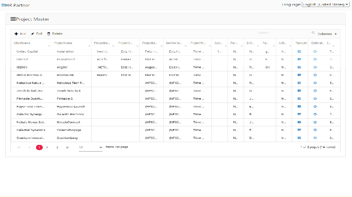
Task: Open TaskList icon for United Capital row
Action: point(299,51)
